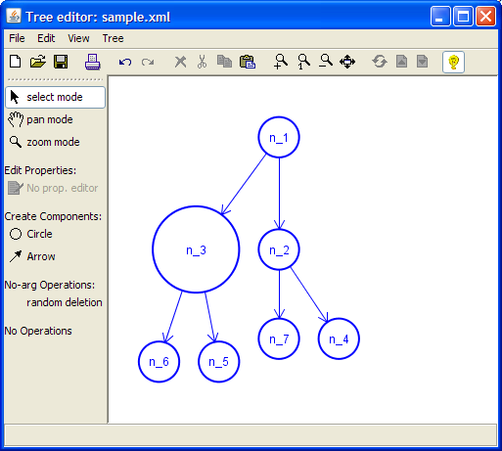Zoom in with the plus magnifier
502x451 pixels.
coord(281,62)
